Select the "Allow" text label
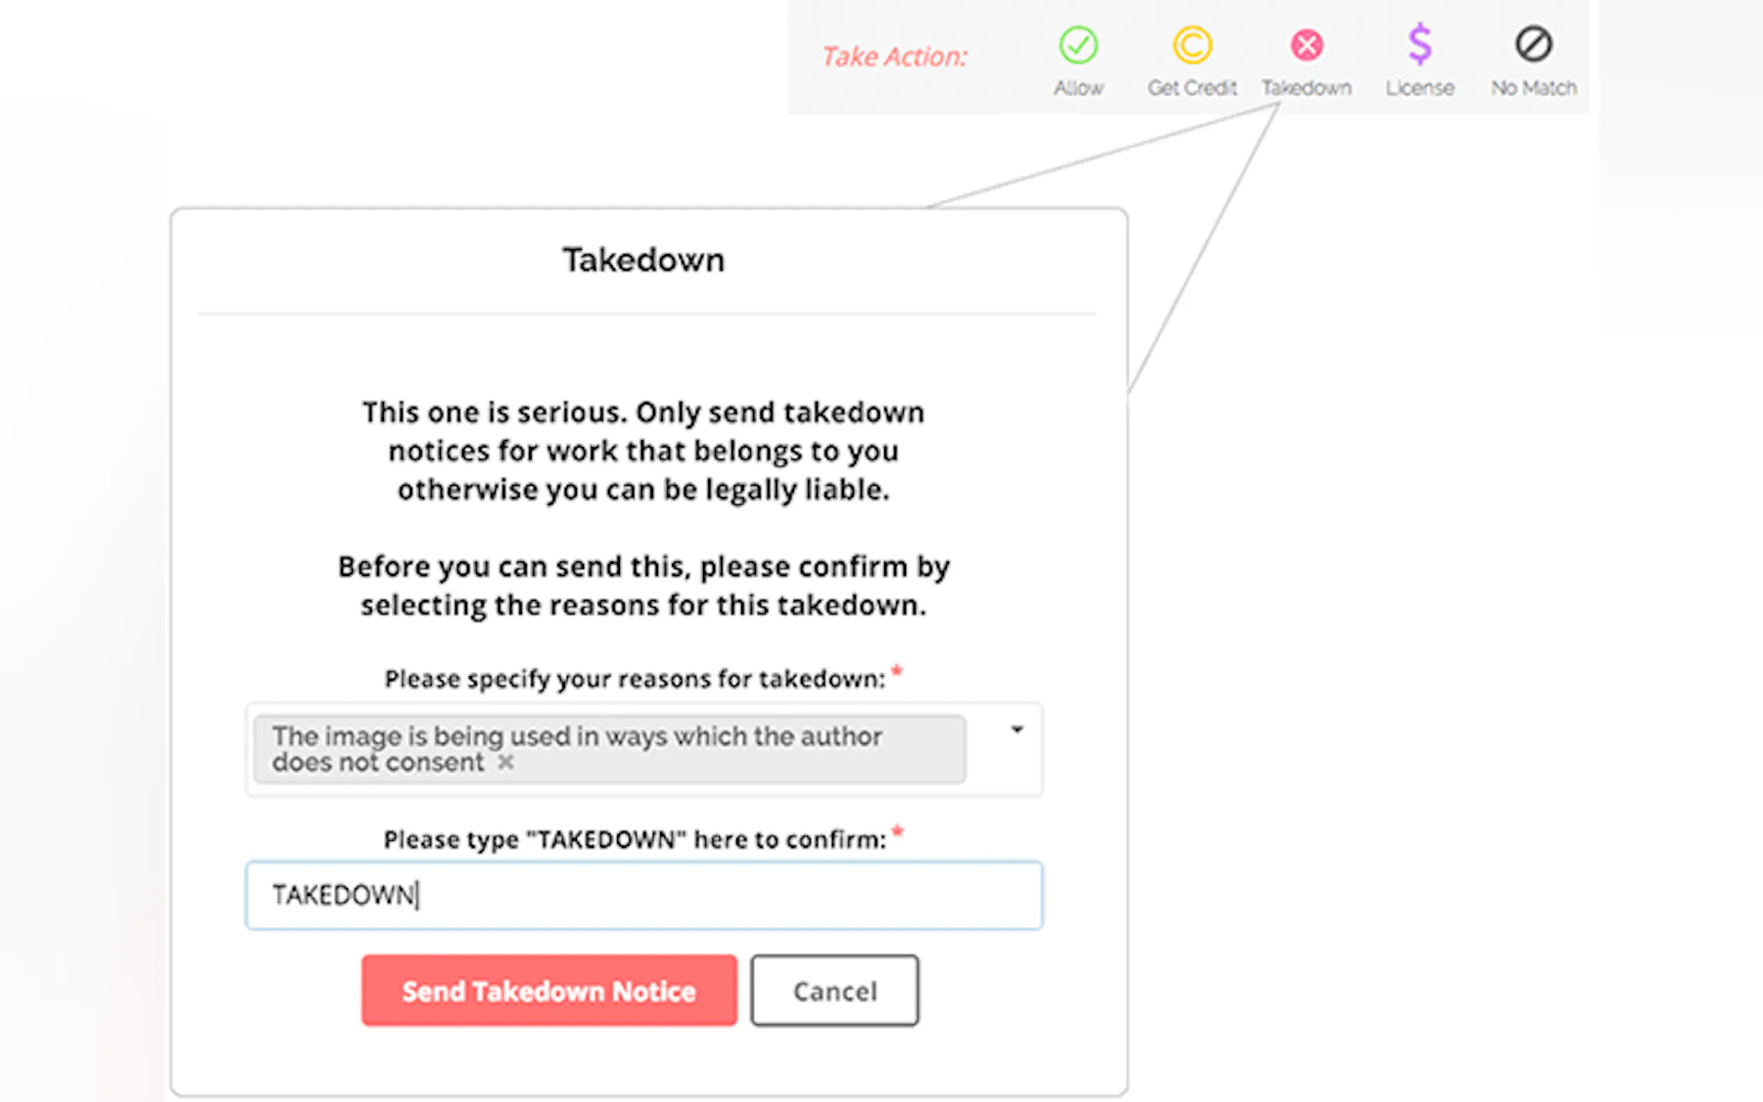 pyautogui.click(x=1079, y=88)
